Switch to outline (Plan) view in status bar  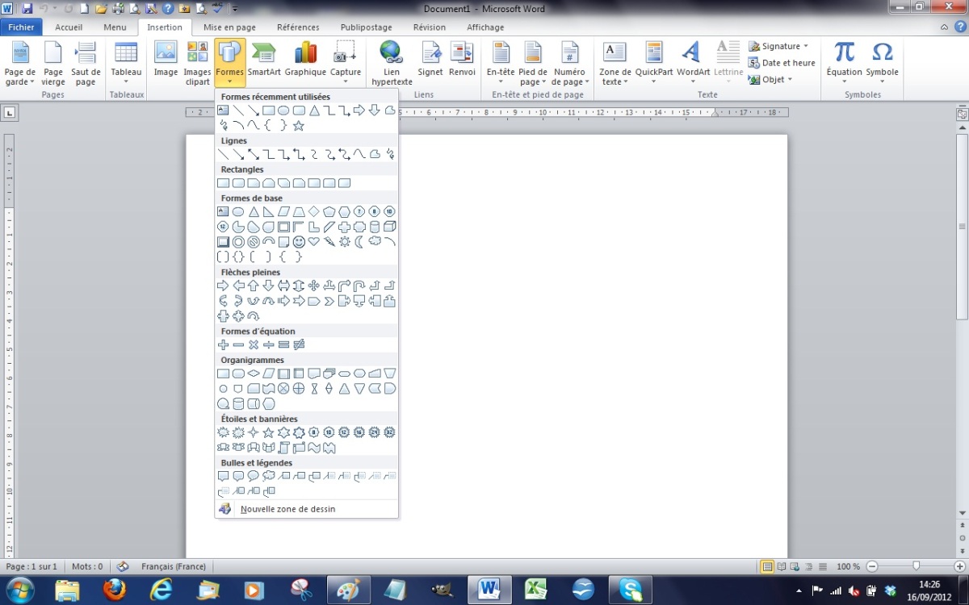[809, 566]
